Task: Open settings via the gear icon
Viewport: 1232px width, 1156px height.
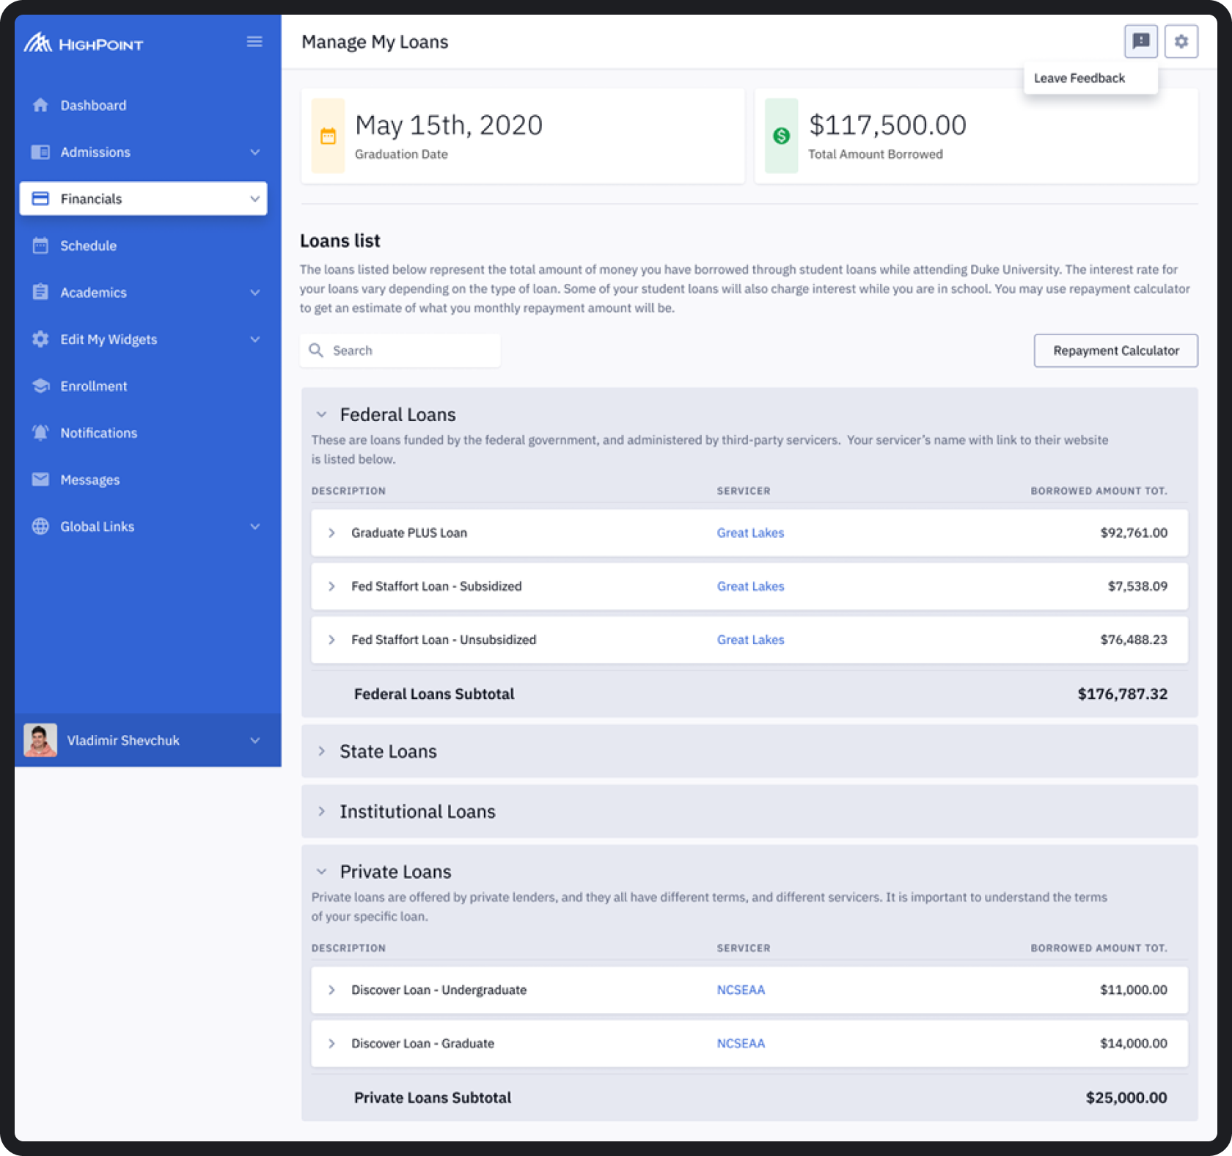Action: pyautogui.click(x=1181, y=42)
